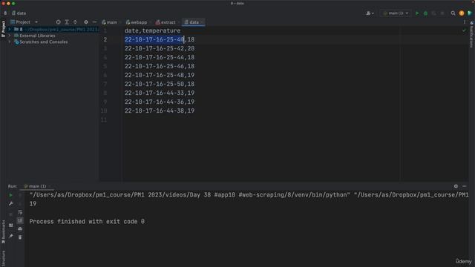
Task: Click the python interpreter path in console
Action: click(x=190, y=195)
